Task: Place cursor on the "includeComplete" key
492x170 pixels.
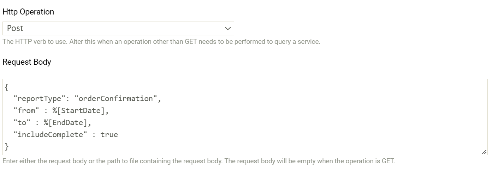Action: [50, 135]
